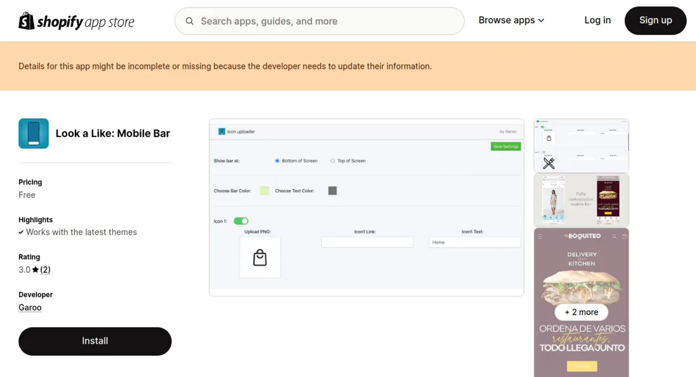Click the checkmark beside latest themes highlight
This screenshot has height=377, width=696.
[x=21, y=232]
